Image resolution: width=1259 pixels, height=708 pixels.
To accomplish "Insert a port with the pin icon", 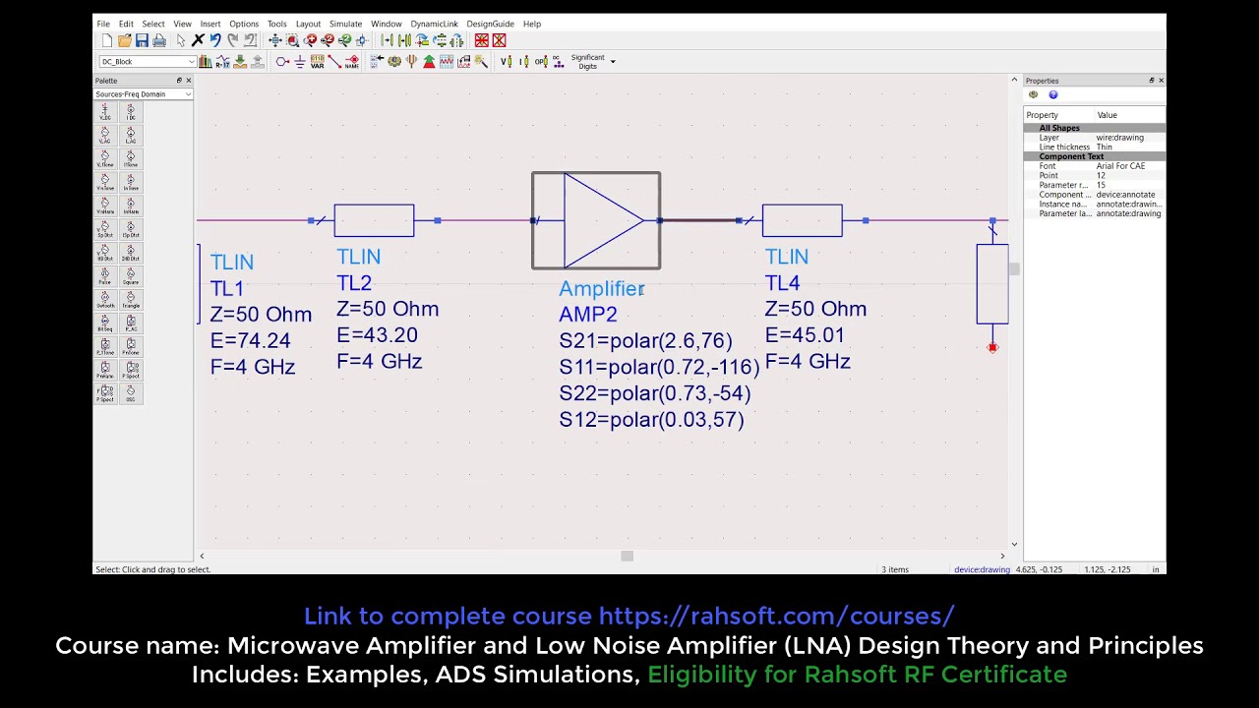I will pyautogui.click(x=282, y=61).
